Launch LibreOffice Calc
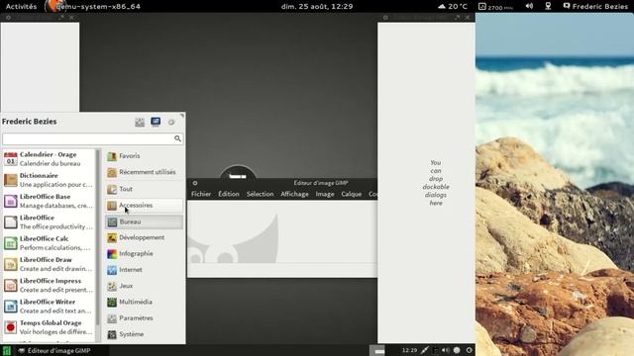Image resolution: width=634 pixels, height=356 pixels. [x=49, y=243]
